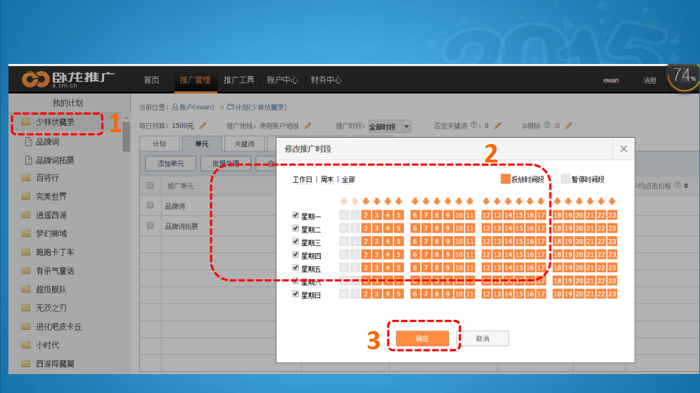Click the 确定 button
The image size is (700, 393).
pyautogui.click(x=422, y=338)
